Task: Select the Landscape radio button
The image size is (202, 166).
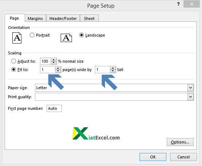Action: [x=81, y=35]
